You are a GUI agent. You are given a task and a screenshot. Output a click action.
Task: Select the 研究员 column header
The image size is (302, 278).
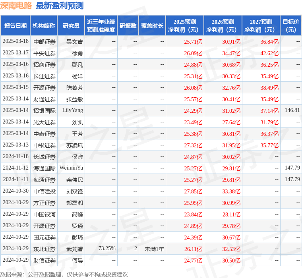click(71, 25)
